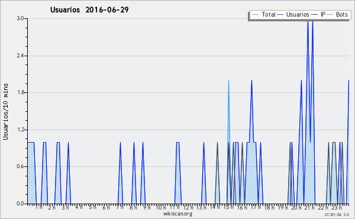Click the '17 h' x-axis label
355x219 pixels.
tap(256, 207)
